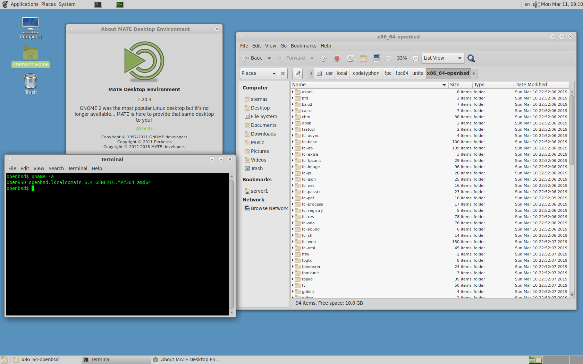Open file search with magnifier icon
The height and width of the screenshot is (364, 583).
coord(471,58)
